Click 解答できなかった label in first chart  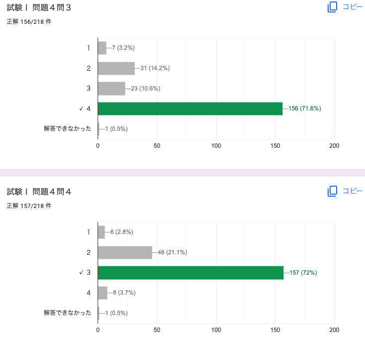tap(68, 128)
